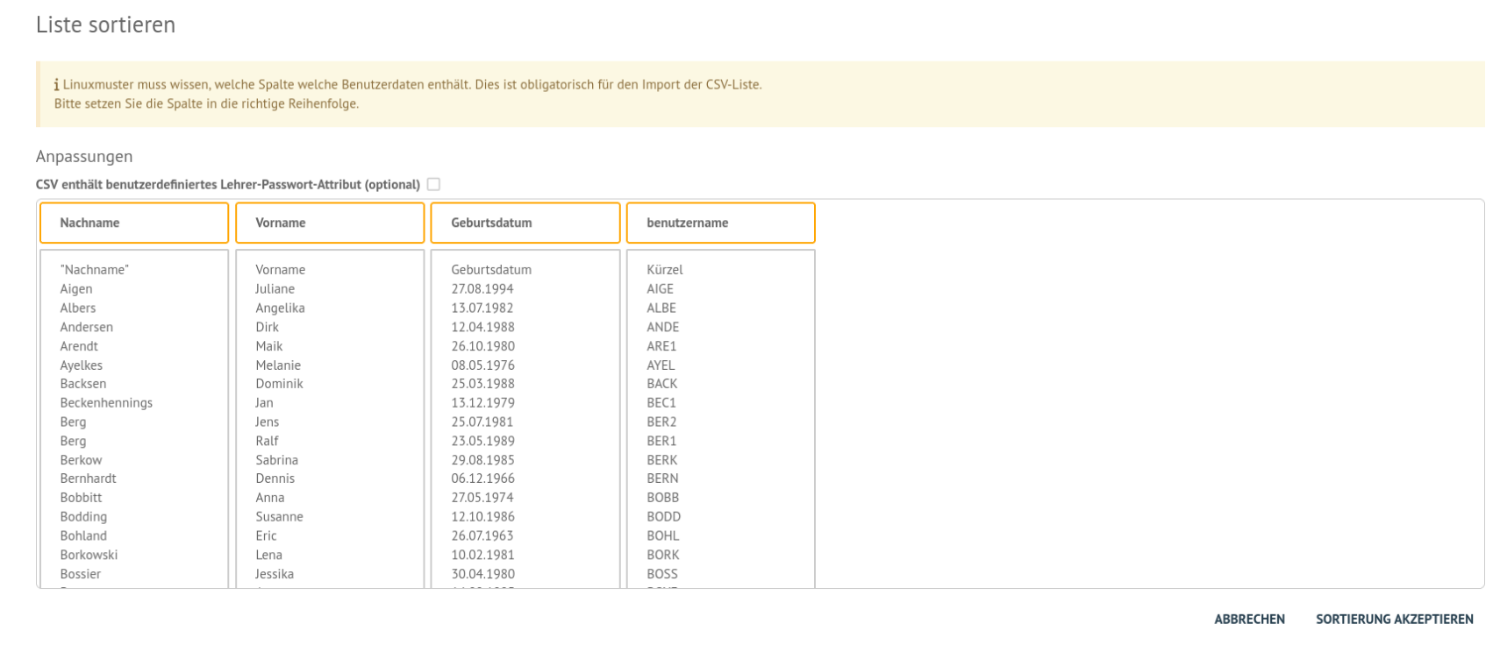Click the username 'BEC1'
1500x645 pixels.
coord(661,403)
